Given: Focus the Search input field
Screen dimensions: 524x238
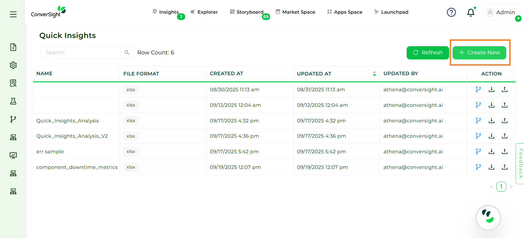Looking at the screenshot, I should click(81, 52).
